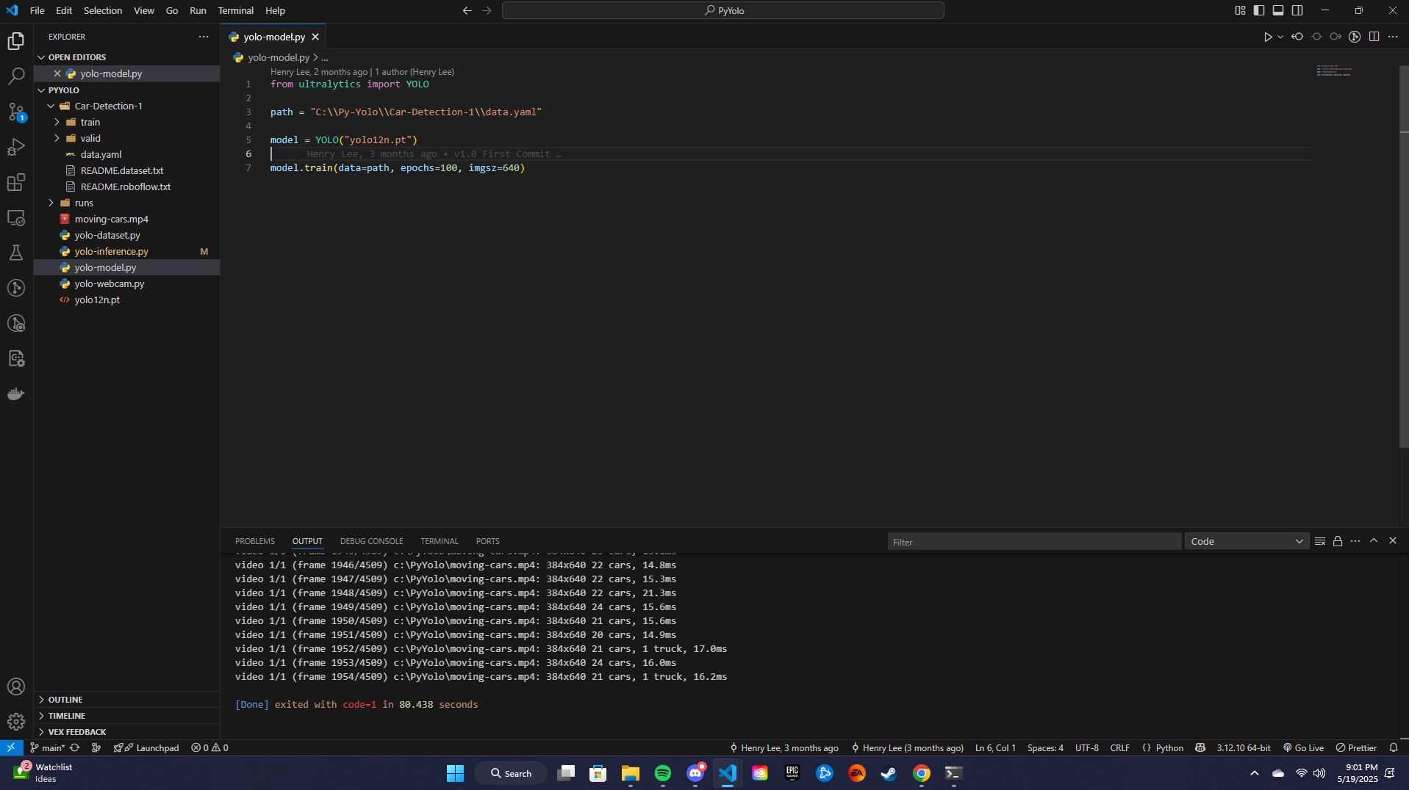Open the Testing flask view

(16, 253)
